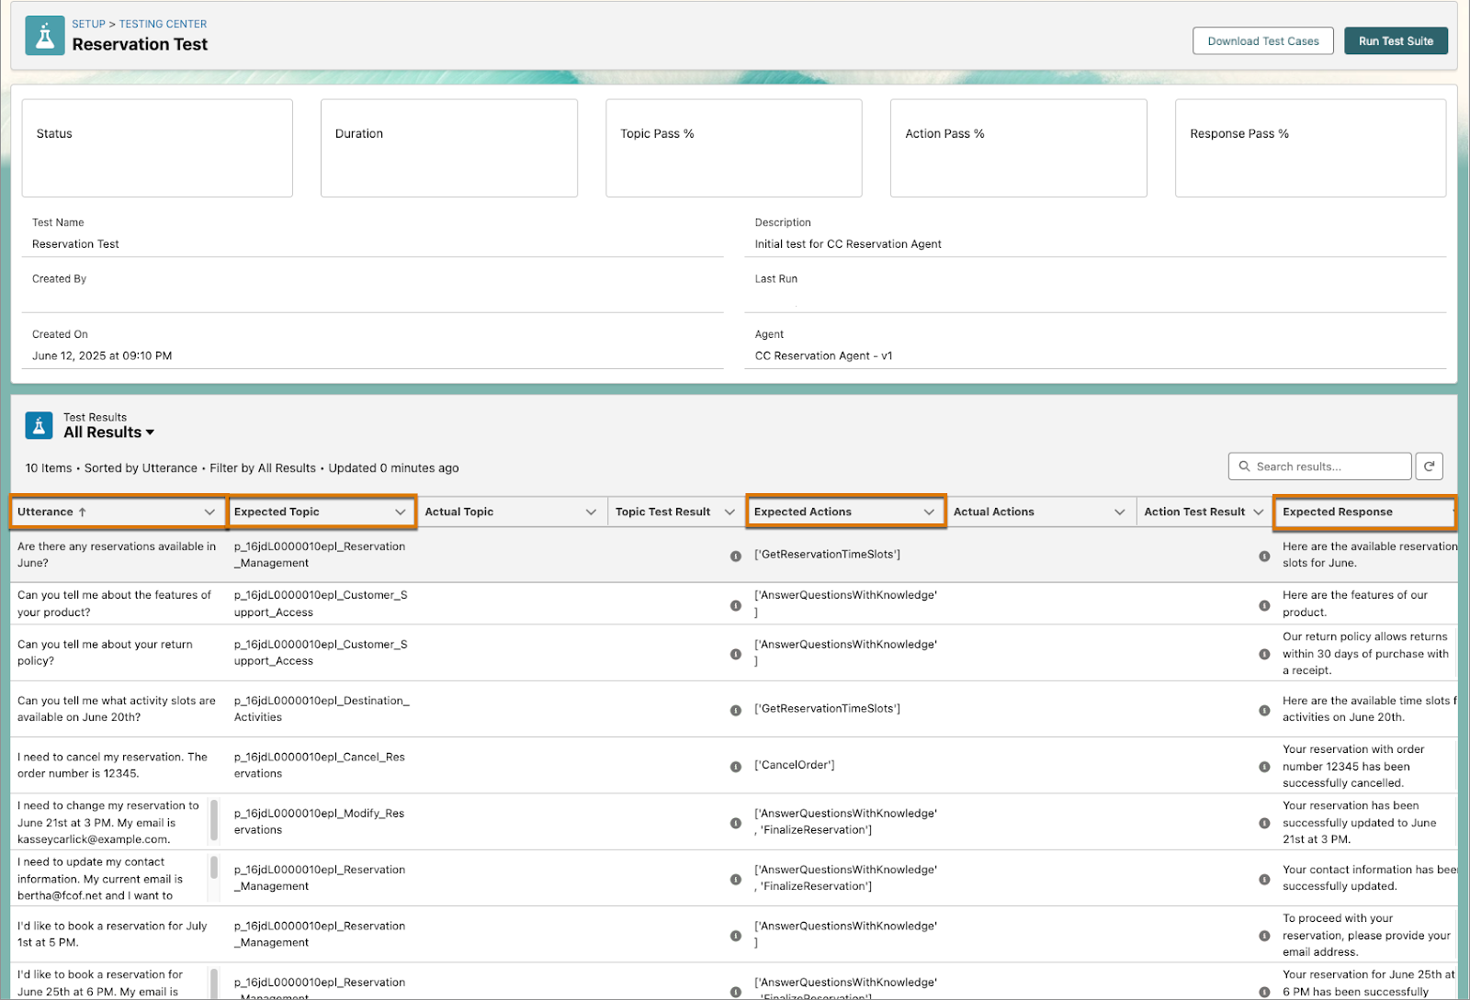Click the Topic Pass % summary card
This screenshot has height=1000, width=1470.
pos(733,148)
